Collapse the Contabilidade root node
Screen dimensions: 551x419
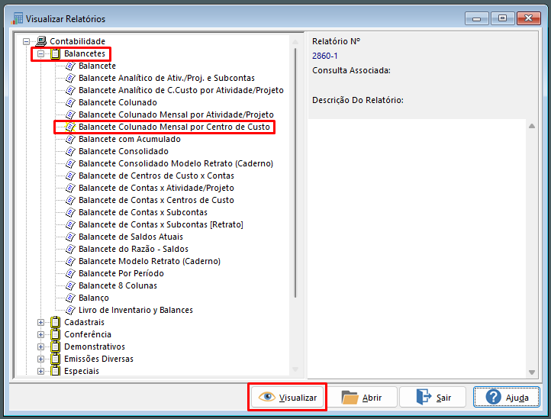pos(27,41)
